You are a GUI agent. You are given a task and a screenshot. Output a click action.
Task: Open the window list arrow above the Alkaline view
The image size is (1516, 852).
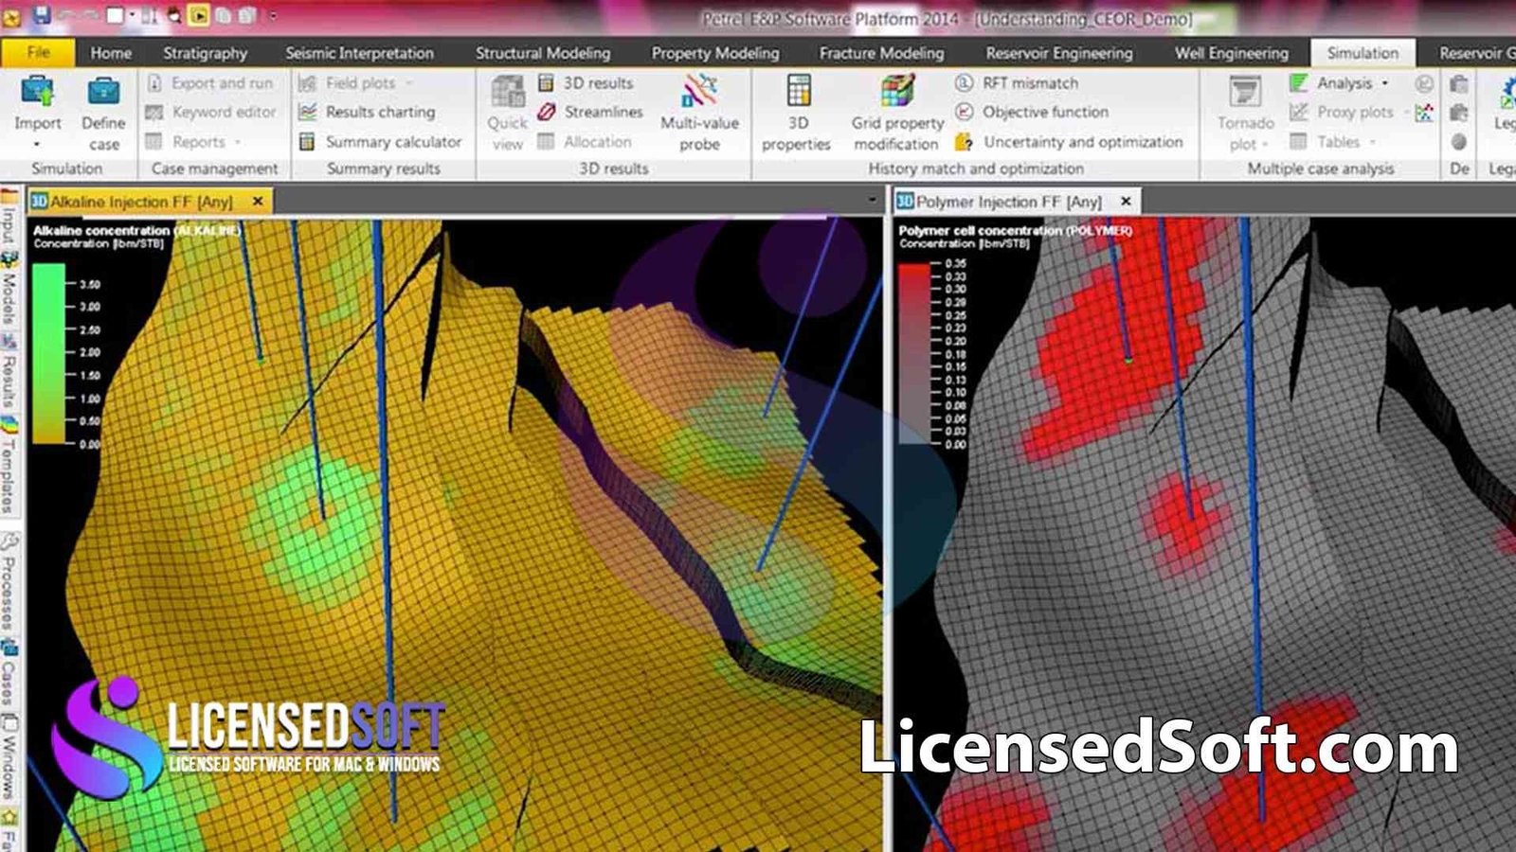coord(873,200)
